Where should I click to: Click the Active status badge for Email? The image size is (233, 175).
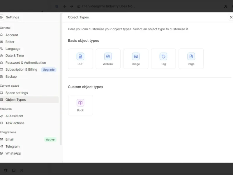coord(50,140)
